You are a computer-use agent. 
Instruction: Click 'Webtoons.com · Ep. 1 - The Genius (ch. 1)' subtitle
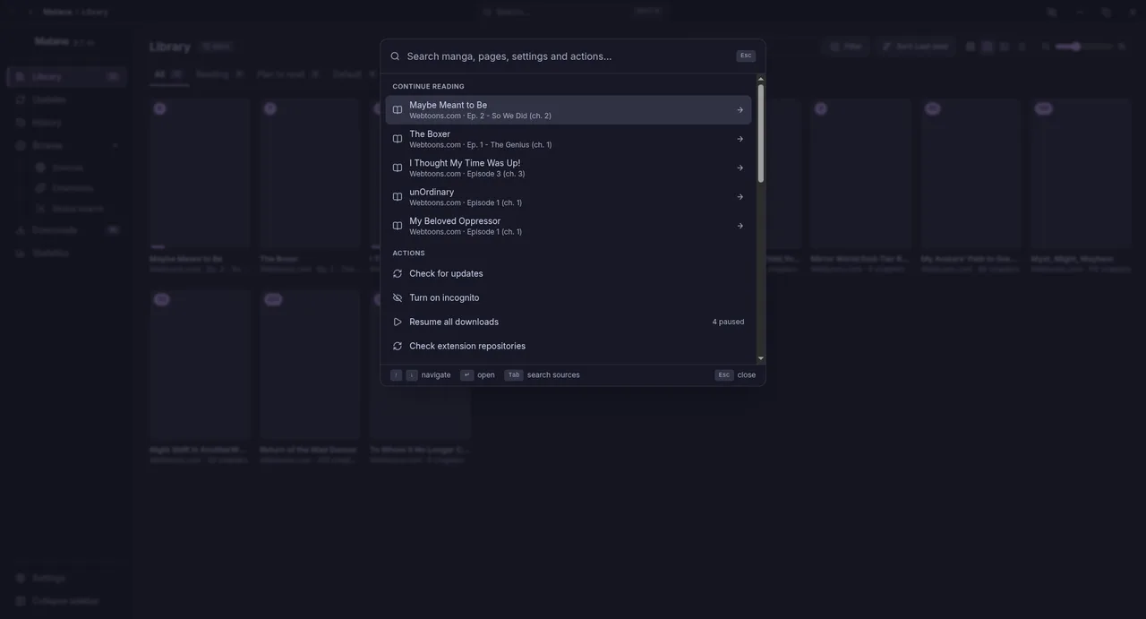[481, 144]
